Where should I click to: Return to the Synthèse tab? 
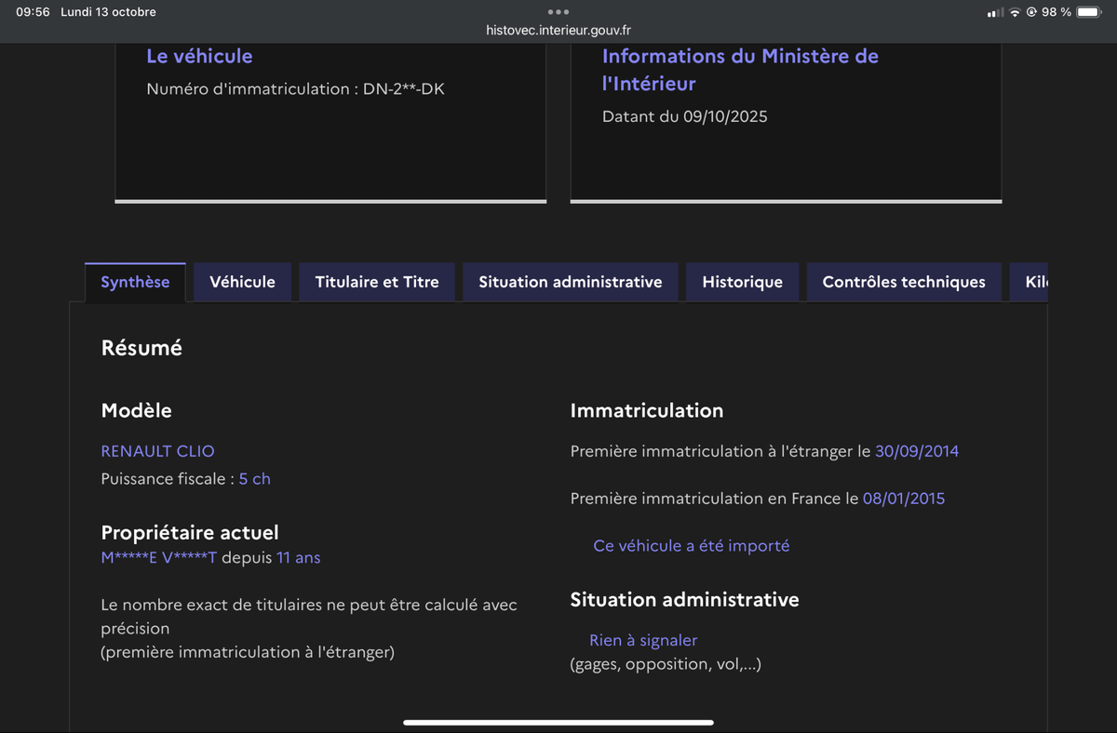(x=135, y=281)
